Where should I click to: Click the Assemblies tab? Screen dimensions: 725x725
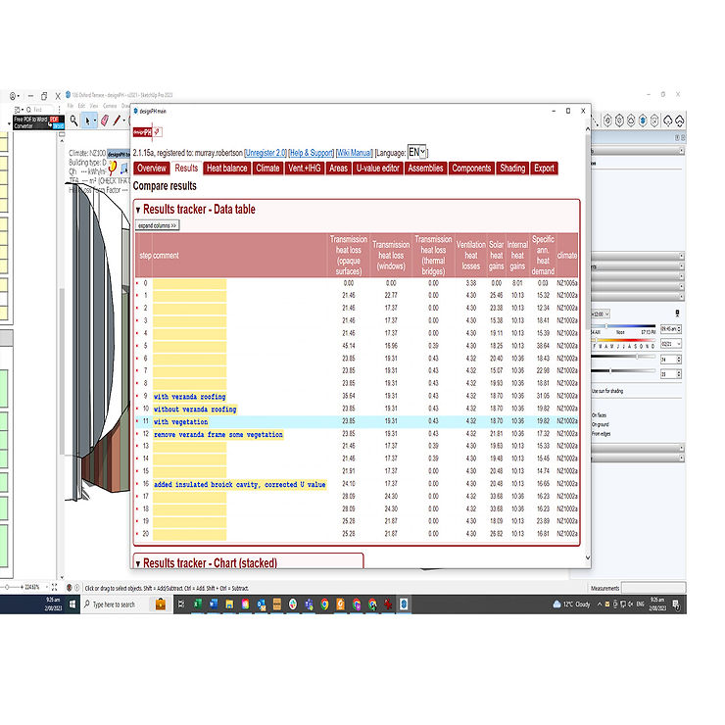pos(425,169)
